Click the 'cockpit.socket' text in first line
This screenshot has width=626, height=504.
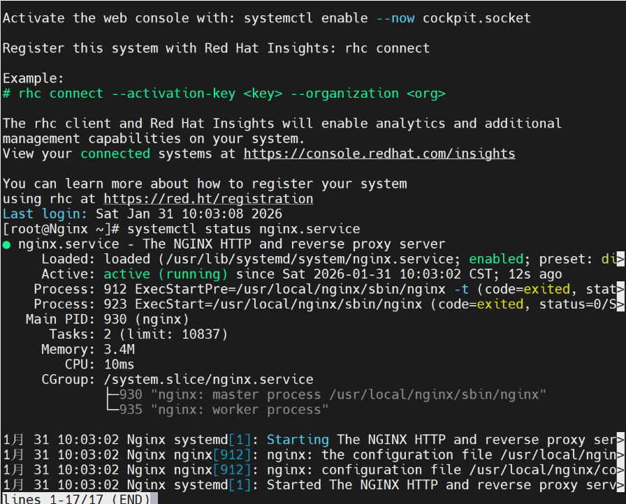pyautogui.click(x=476, y=18)
